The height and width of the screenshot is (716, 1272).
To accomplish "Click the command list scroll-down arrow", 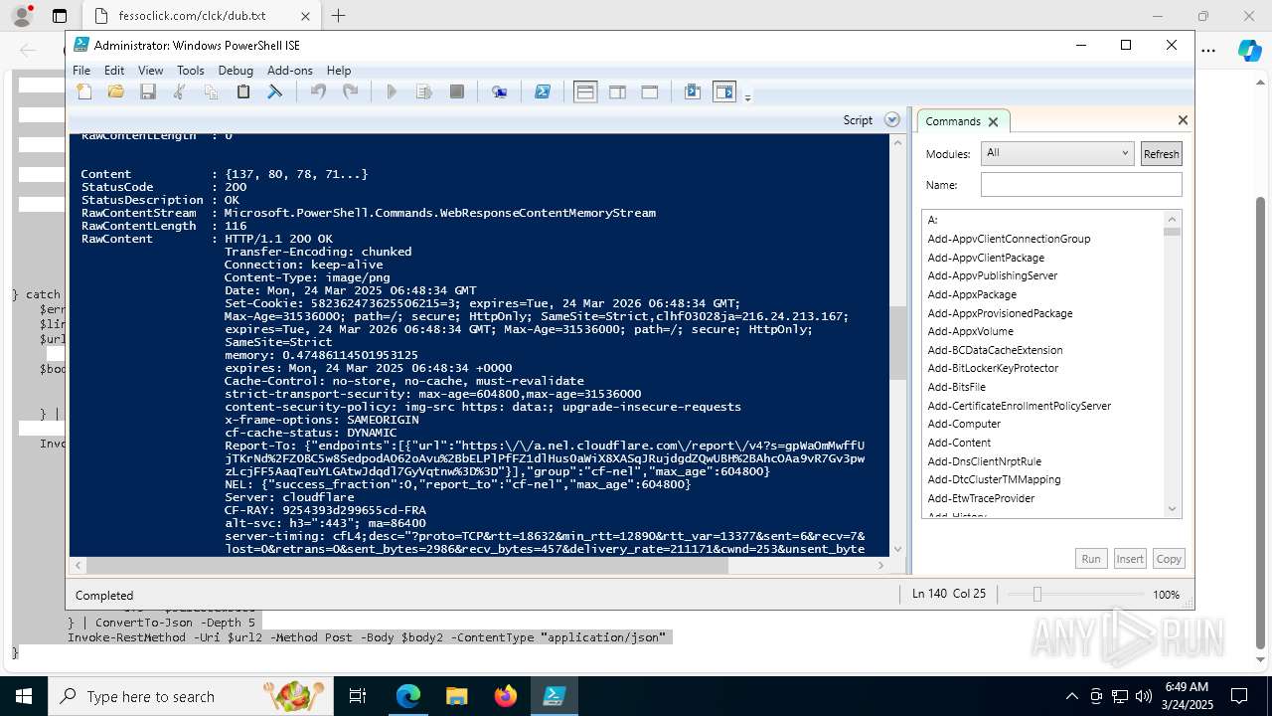I will point(1172,509).
